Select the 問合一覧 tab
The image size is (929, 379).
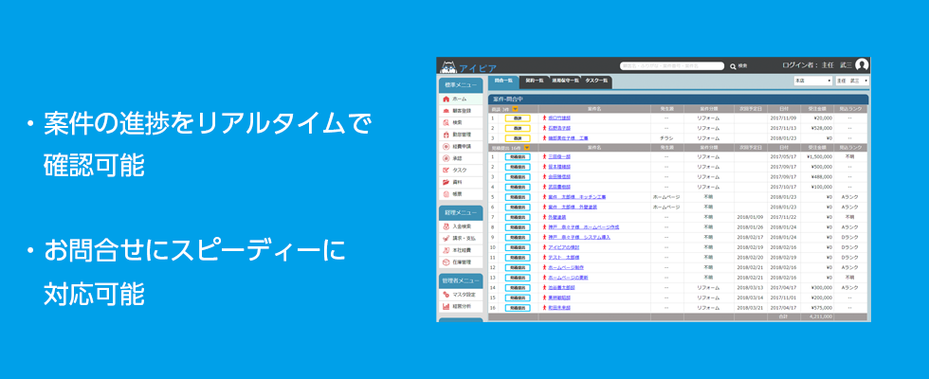pos(502,81)
